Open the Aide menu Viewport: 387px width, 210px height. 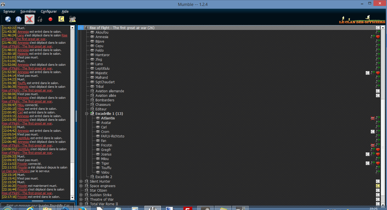(x=65, y=12)
